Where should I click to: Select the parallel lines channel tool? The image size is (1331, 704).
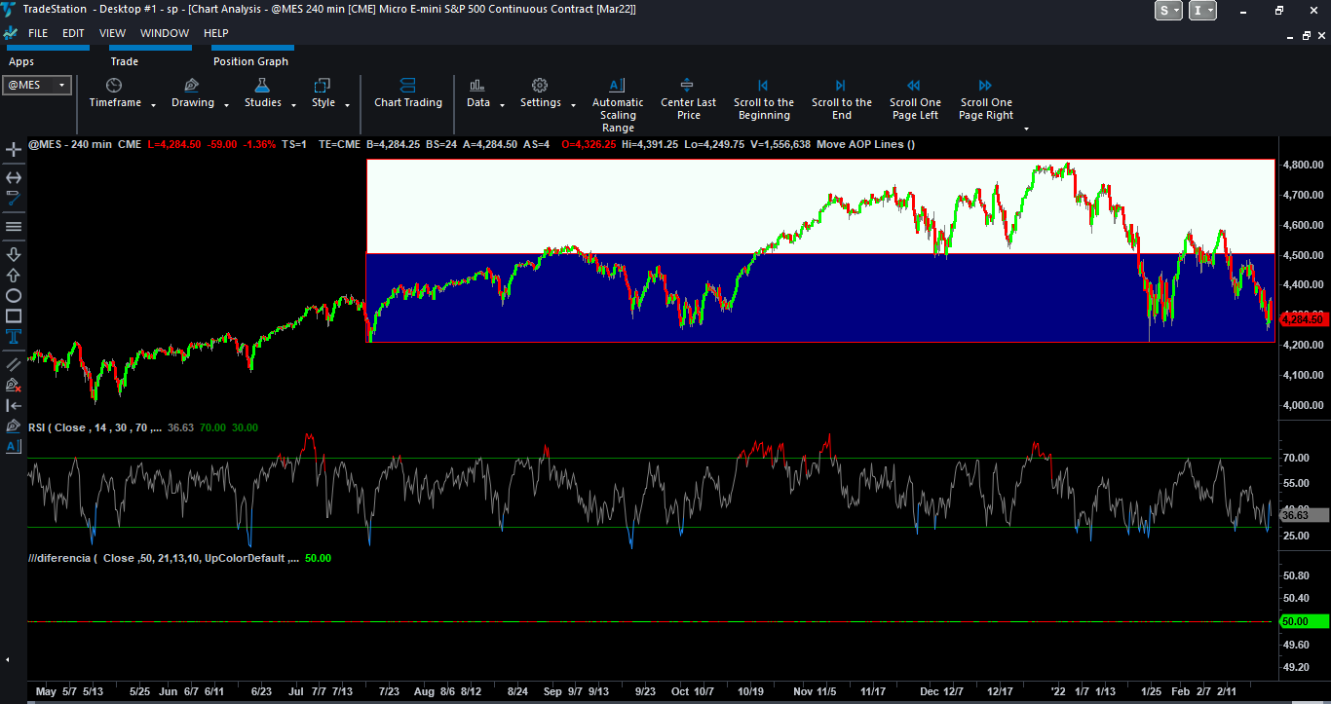click(14, 363)
